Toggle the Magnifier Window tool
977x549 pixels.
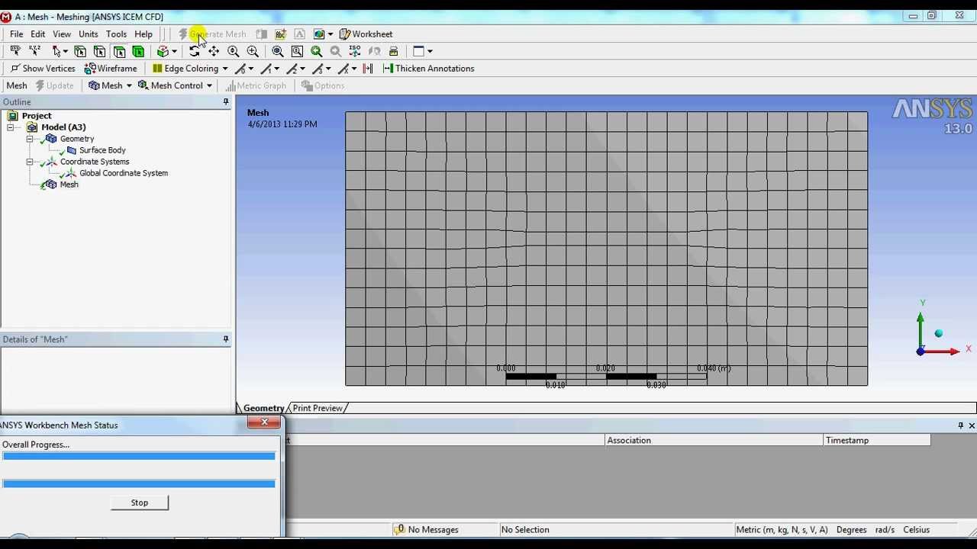297,51
